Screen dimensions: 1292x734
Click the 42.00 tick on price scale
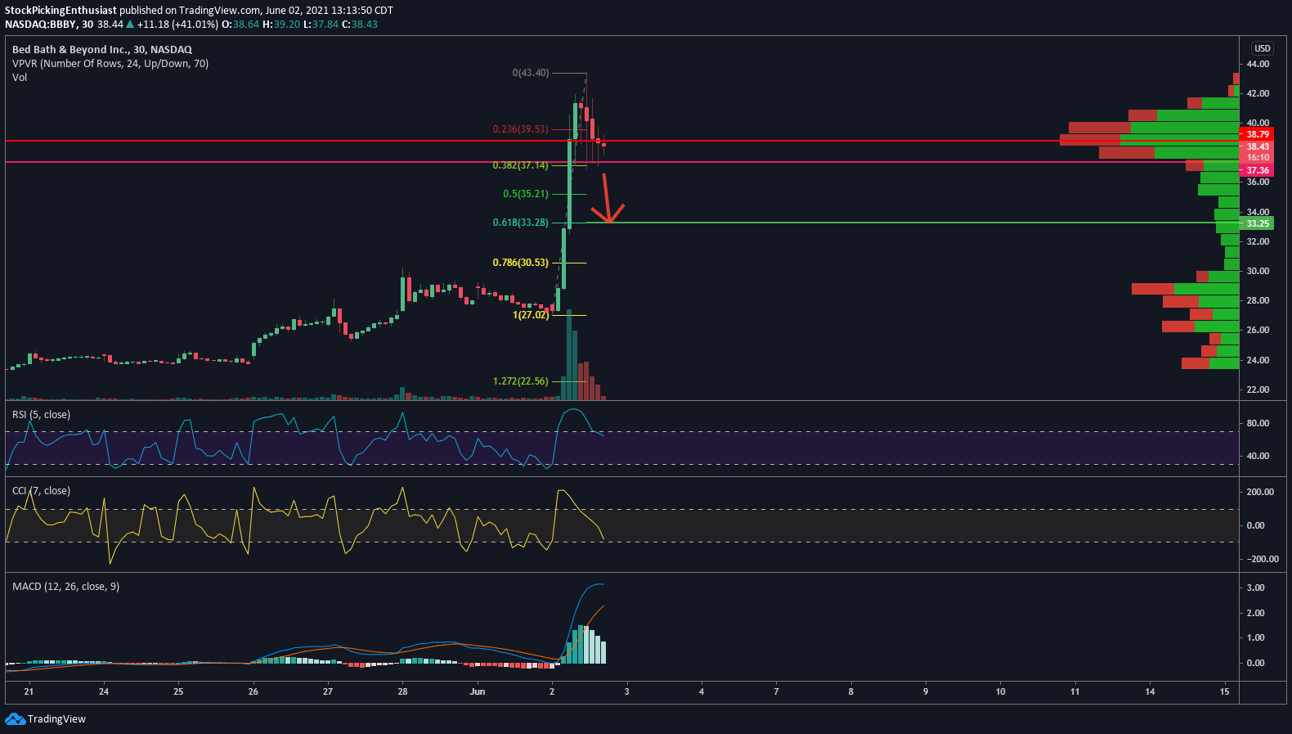point(1258,93)
